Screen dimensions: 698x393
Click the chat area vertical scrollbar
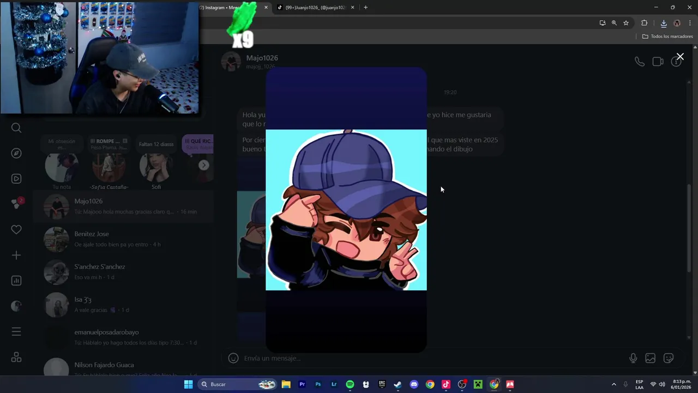pos(689,228)
